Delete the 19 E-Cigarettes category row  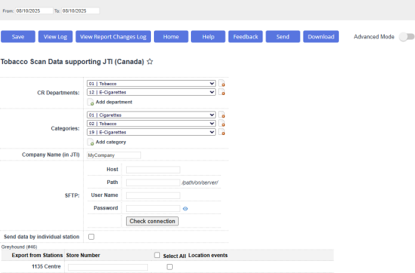[222, 132]
